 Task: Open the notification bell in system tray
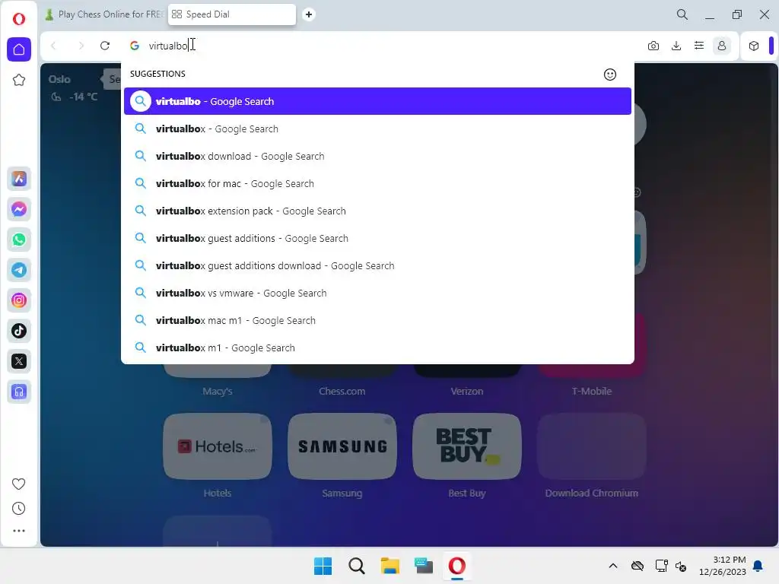coord(758,566)
